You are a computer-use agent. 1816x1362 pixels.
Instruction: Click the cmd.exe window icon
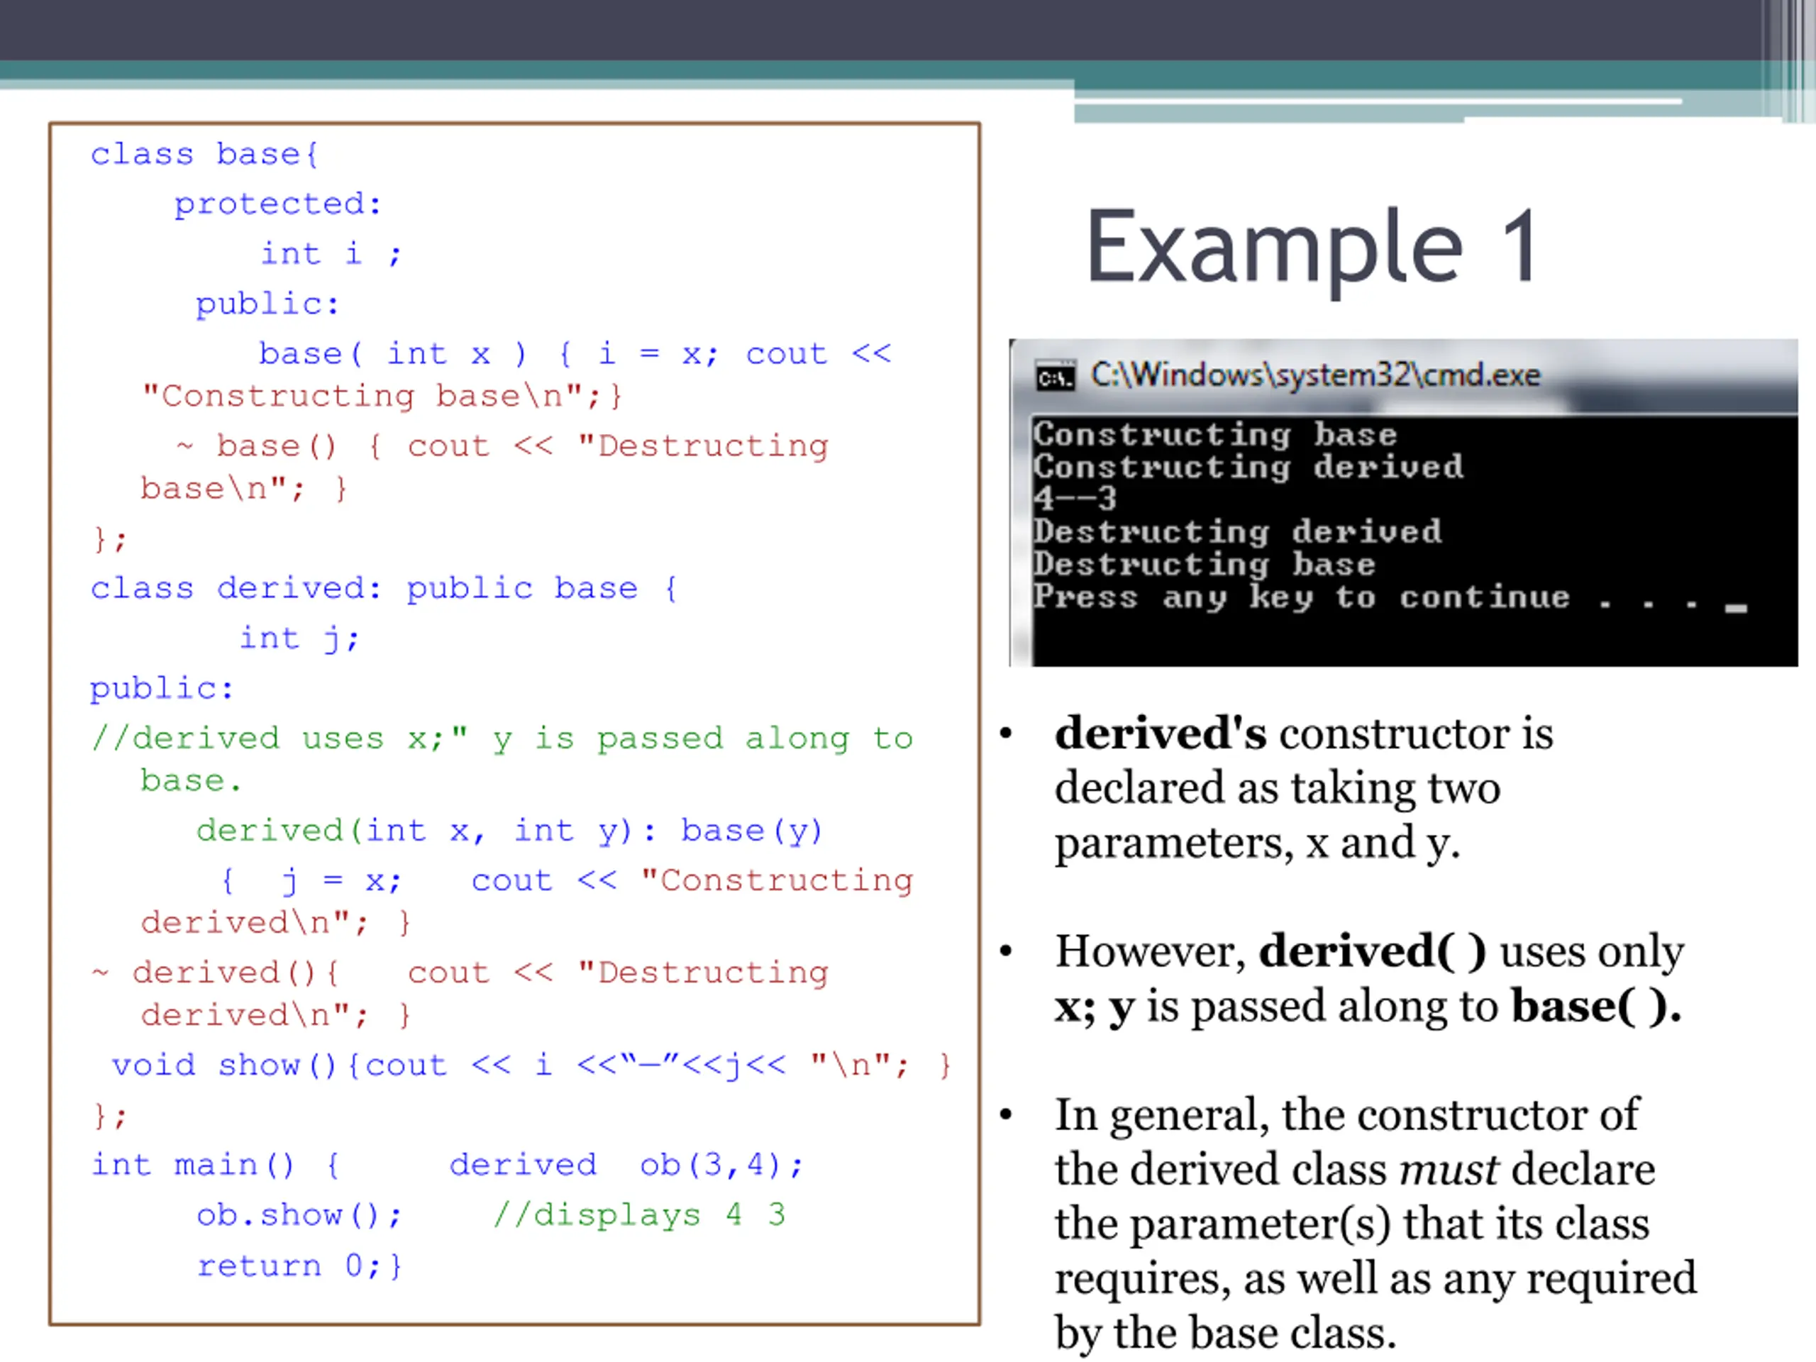coord(1054,377)
